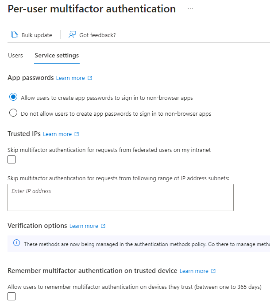Viewport: 270px width, 303px height.
Task: Click external link icon beside Trusted IPs
Action: pyautogui.click(x=77, y=134)
